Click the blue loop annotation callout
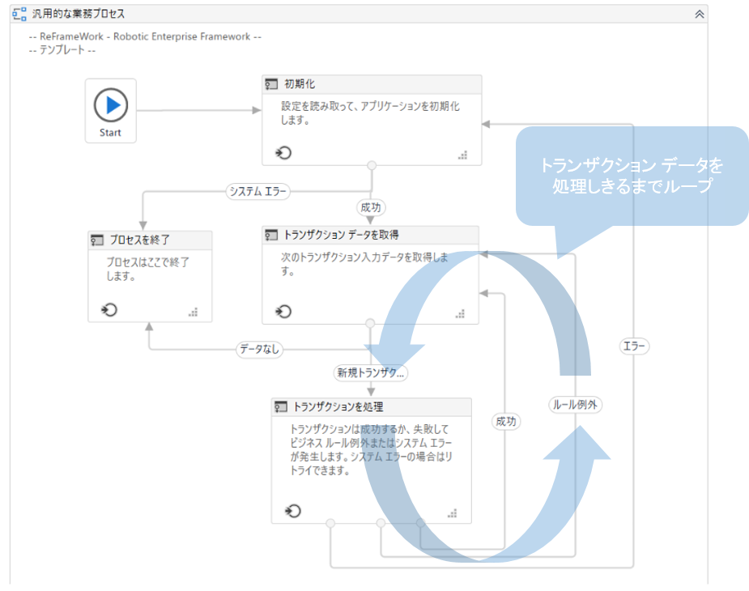Image resolution: width=749 pixels, height=591 pixels. [633, 172]
